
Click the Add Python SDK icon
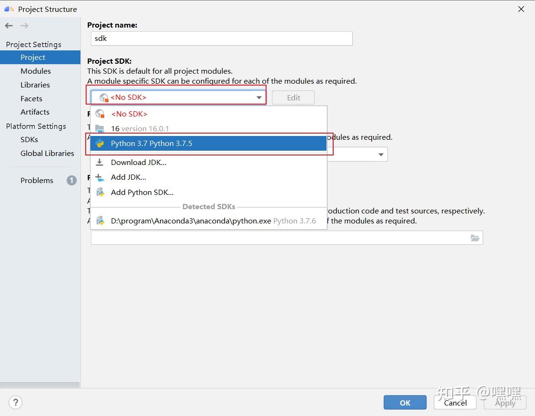(x=100, y=192)
